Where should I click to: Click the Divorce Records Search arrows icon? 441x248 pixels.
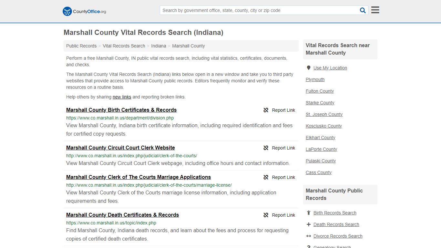pos(309,236)
